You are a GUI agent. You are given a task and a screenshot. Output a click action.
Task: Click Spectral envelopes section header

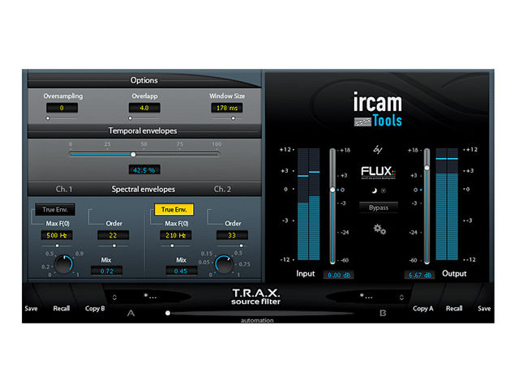click(x=144, y=189)
